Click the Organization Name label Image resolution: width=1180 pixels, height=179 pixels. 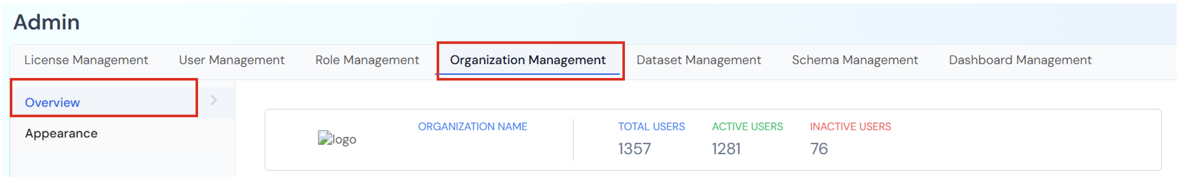(x=472, y=126)
